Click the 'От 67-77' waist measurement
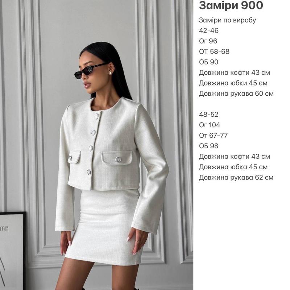The image size is (290, 290). click(x=213, y=136)
